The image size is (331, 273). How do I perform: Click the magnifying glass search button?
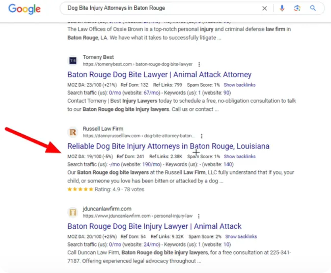pos(313,8)
